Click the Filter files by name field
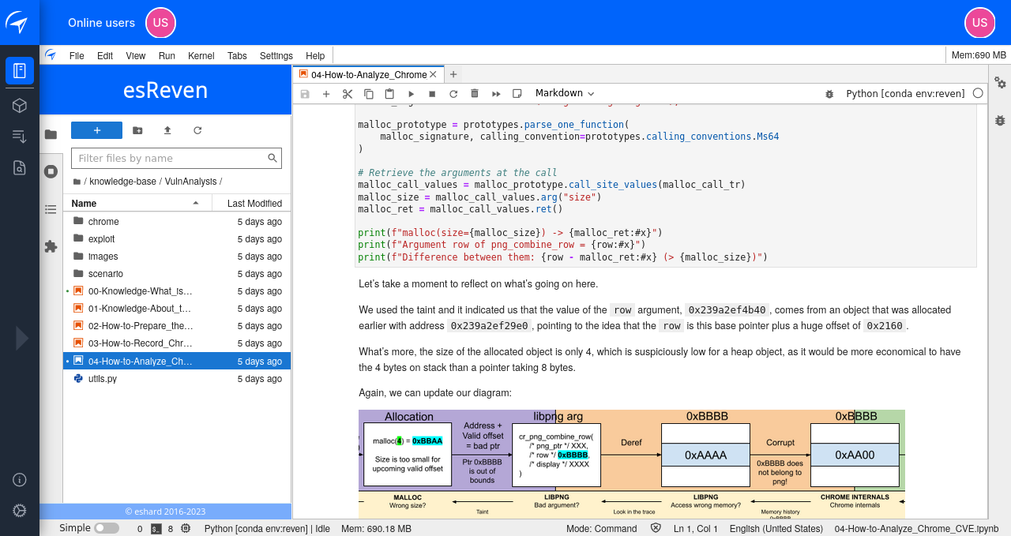This screenshot has height=536, width=1011. tap(166, 158)
